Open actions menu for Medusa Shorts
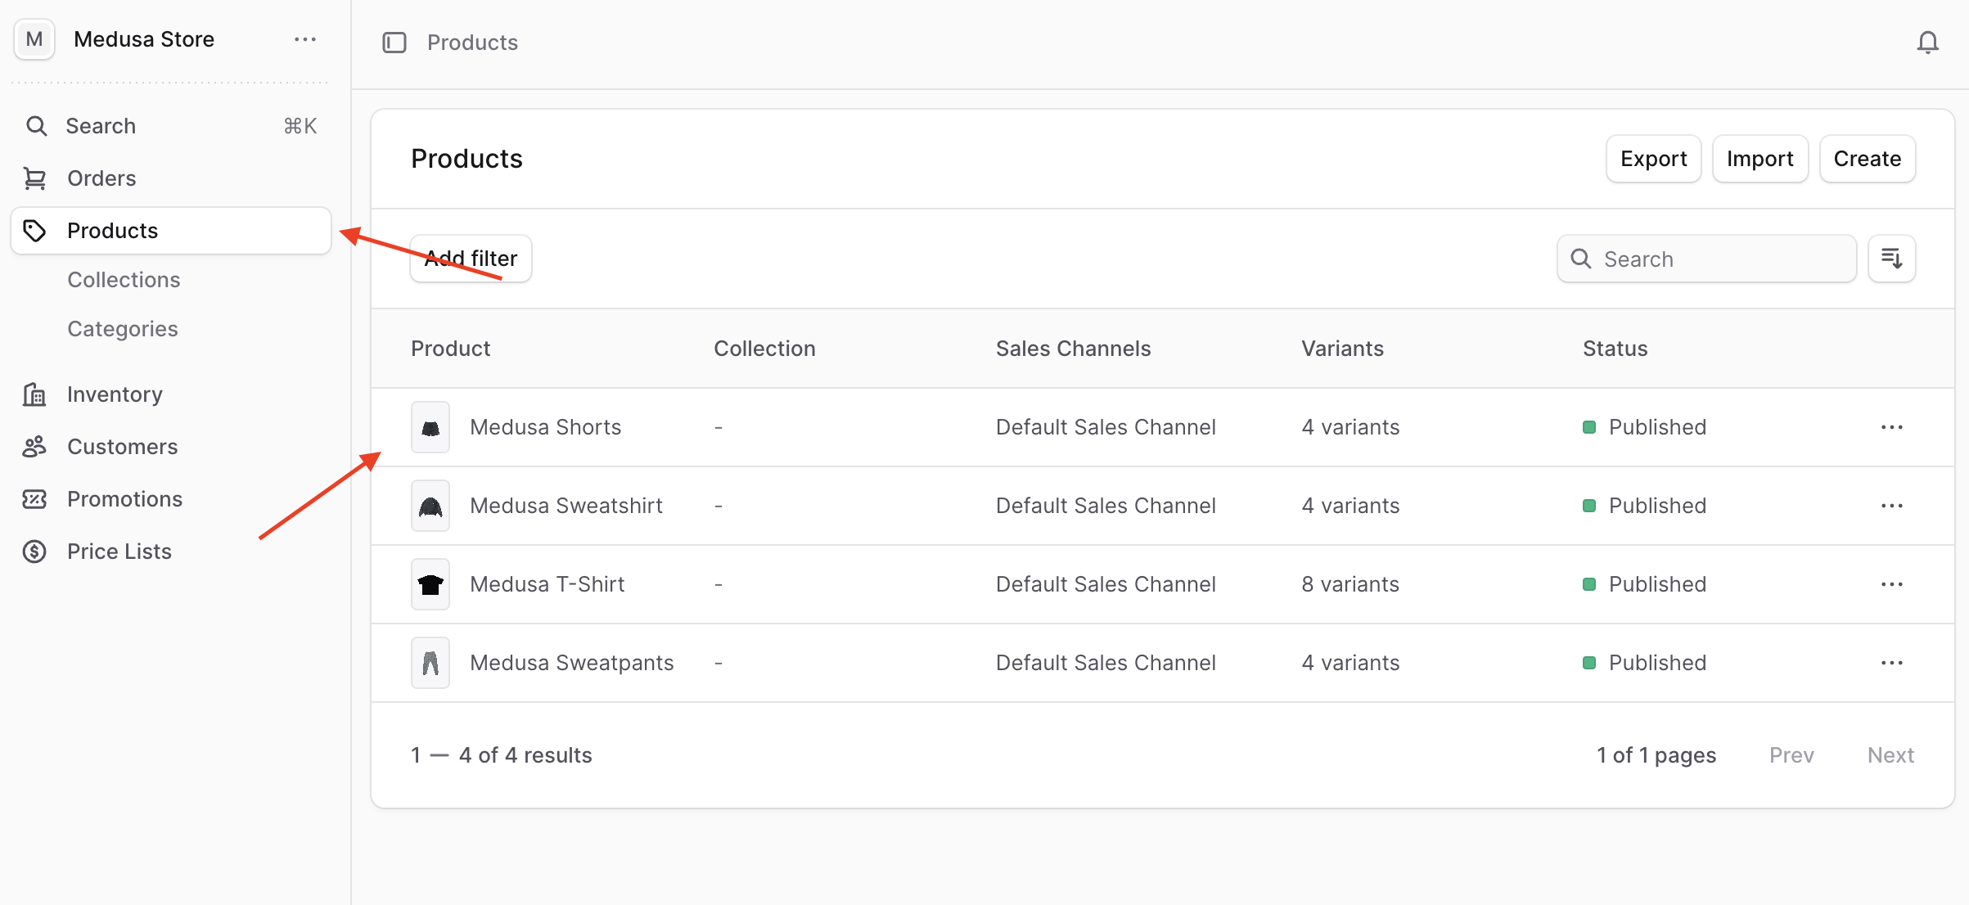The image size is (1969, 905). coord(1891,427)
